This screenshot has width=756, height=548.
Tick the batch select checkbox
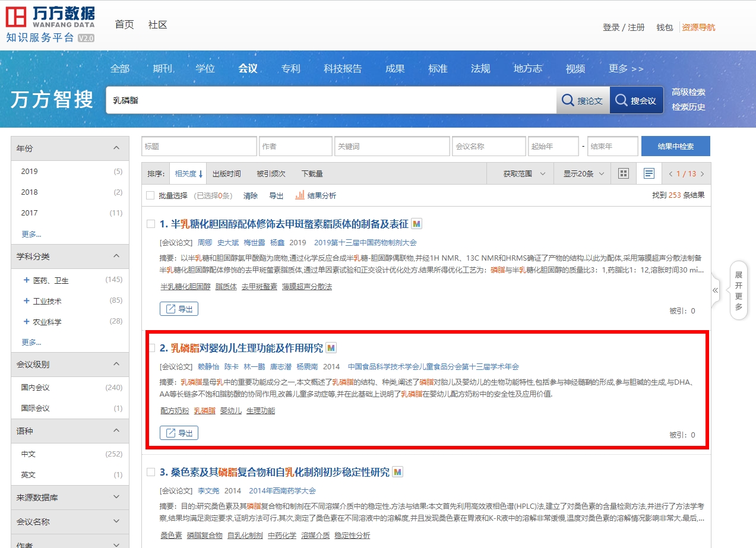[150, 195]
